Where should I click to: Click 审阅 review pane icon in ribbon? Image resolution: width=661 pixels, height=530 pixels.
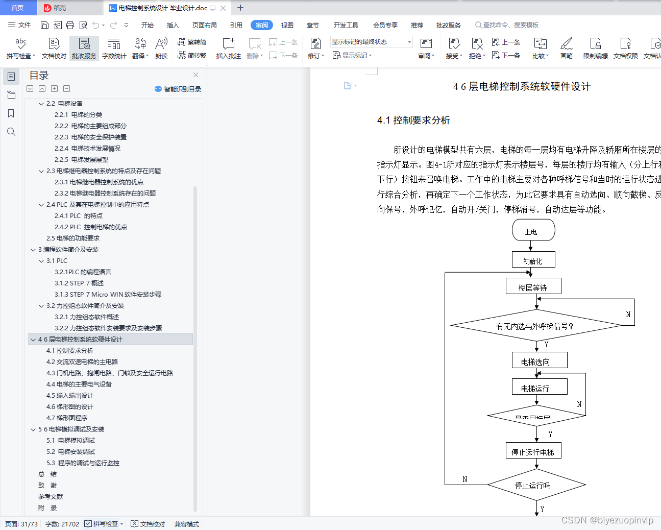click(426, 49)
